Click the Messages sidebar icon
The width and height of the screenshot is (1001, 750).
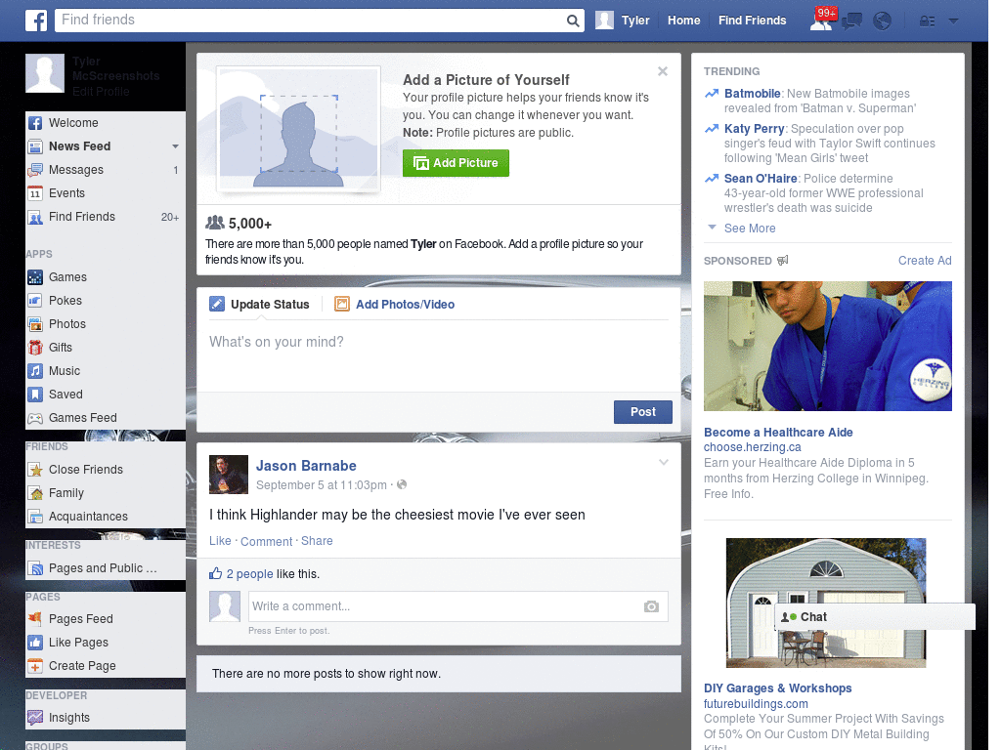35,170
